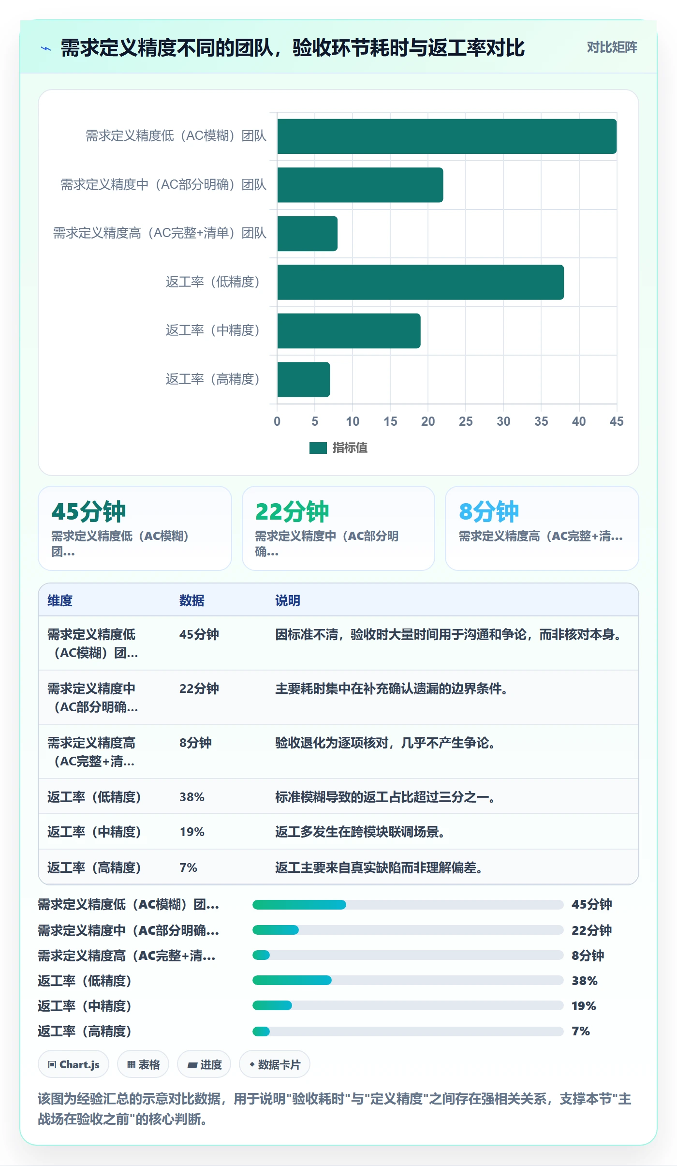Click the table cell showing 19%
677x1166 pixels.
[192, 832]
